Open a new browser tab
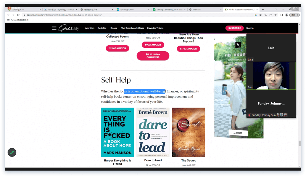This screenshot has width=306, height=177. pyautogui.click(x=263, y=9)
